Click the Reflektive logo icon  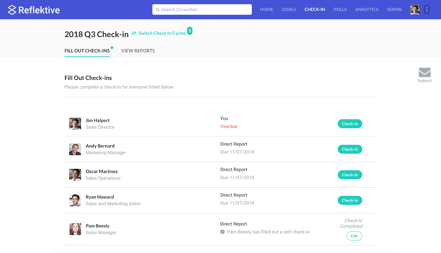12,10
